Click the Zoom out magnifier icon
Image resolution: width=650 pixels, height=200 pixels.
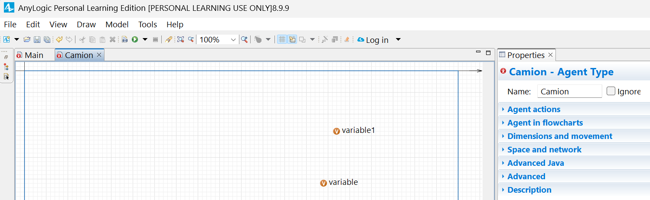coord(191,39)
